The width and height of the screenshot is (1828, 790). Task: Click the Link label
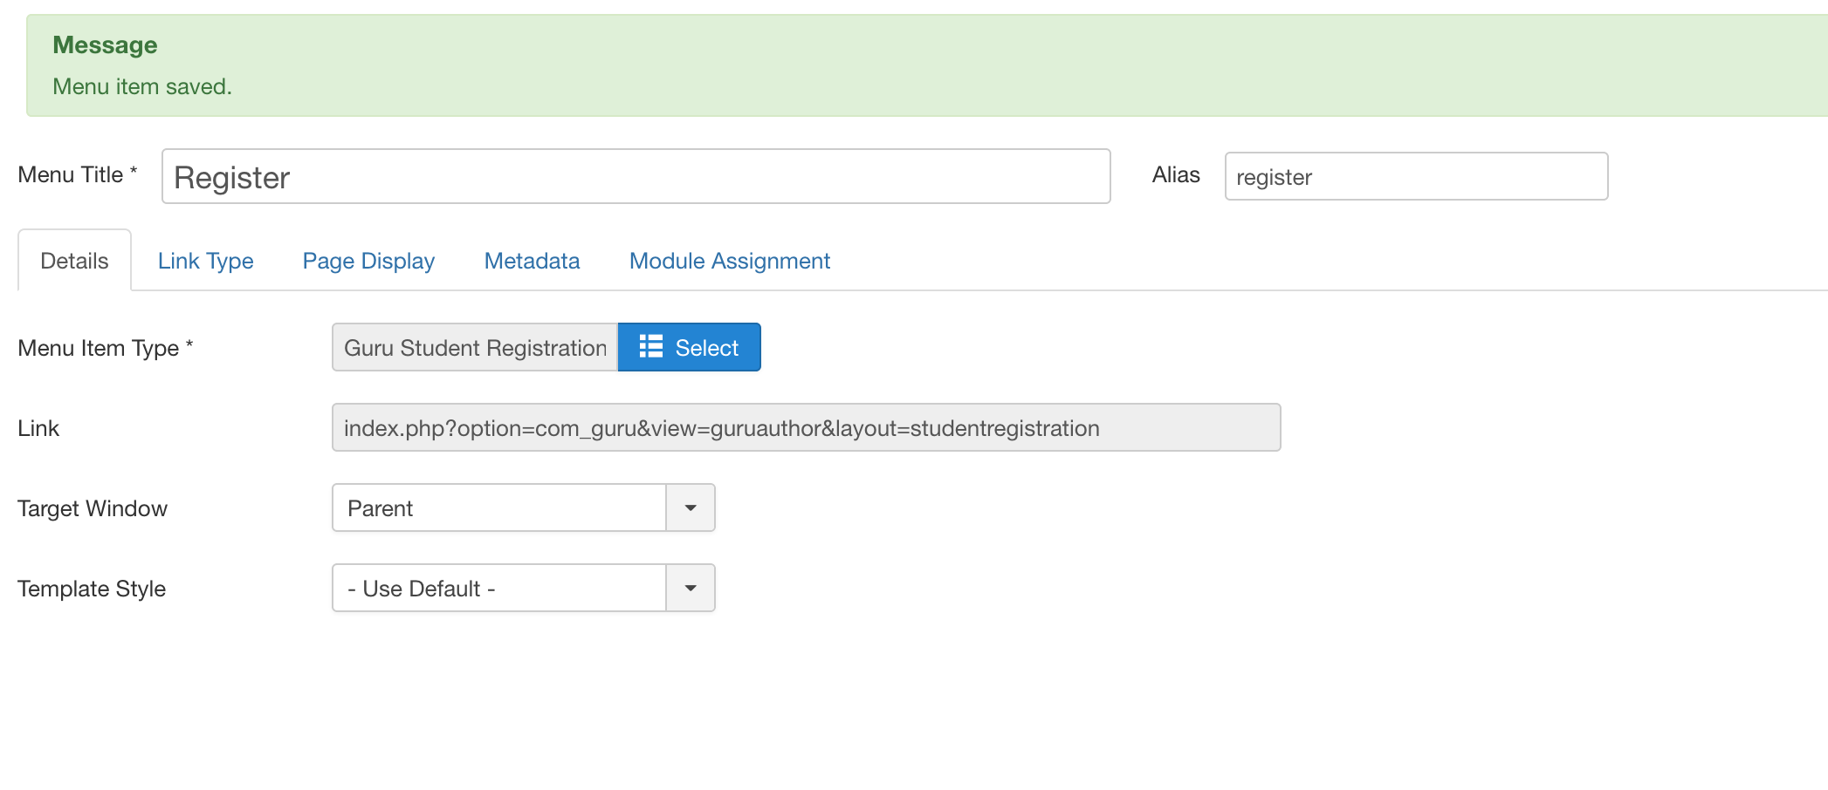(x=38, y=428)
